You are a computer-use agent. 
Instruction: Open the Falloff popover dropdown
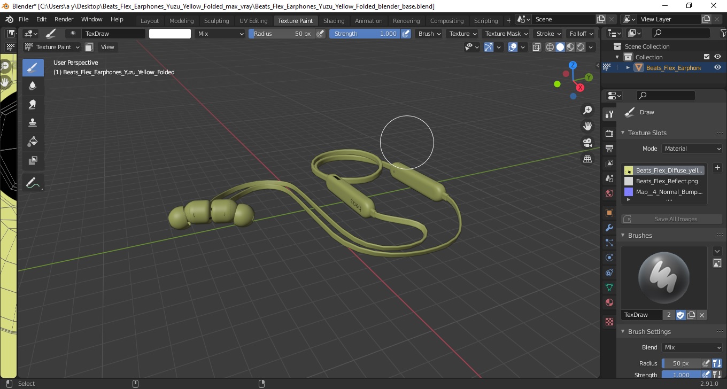point(581,34)
